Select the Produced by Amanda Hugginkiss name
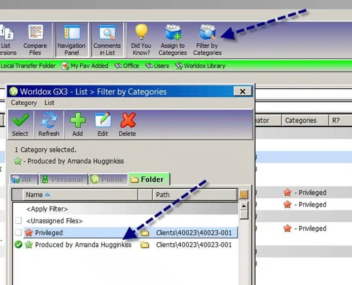Image resolution: width=352 pixels, height=285 pixels. [x=83, y=244]
